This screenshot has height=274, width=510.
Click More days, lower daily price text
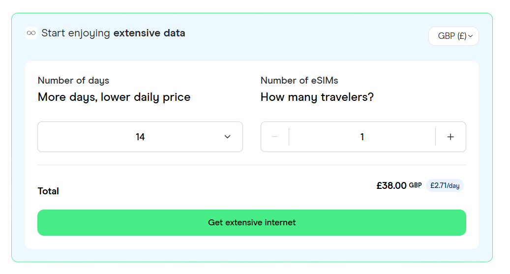click(114, 97)
